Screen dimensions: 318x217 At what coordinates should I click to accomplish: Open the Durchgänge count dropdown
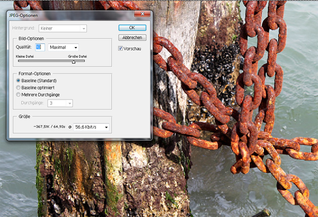point(60,103)
